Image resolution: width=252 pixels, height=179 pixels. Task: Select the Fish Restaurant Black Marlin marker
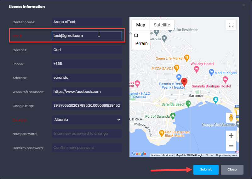click(161, 132)
